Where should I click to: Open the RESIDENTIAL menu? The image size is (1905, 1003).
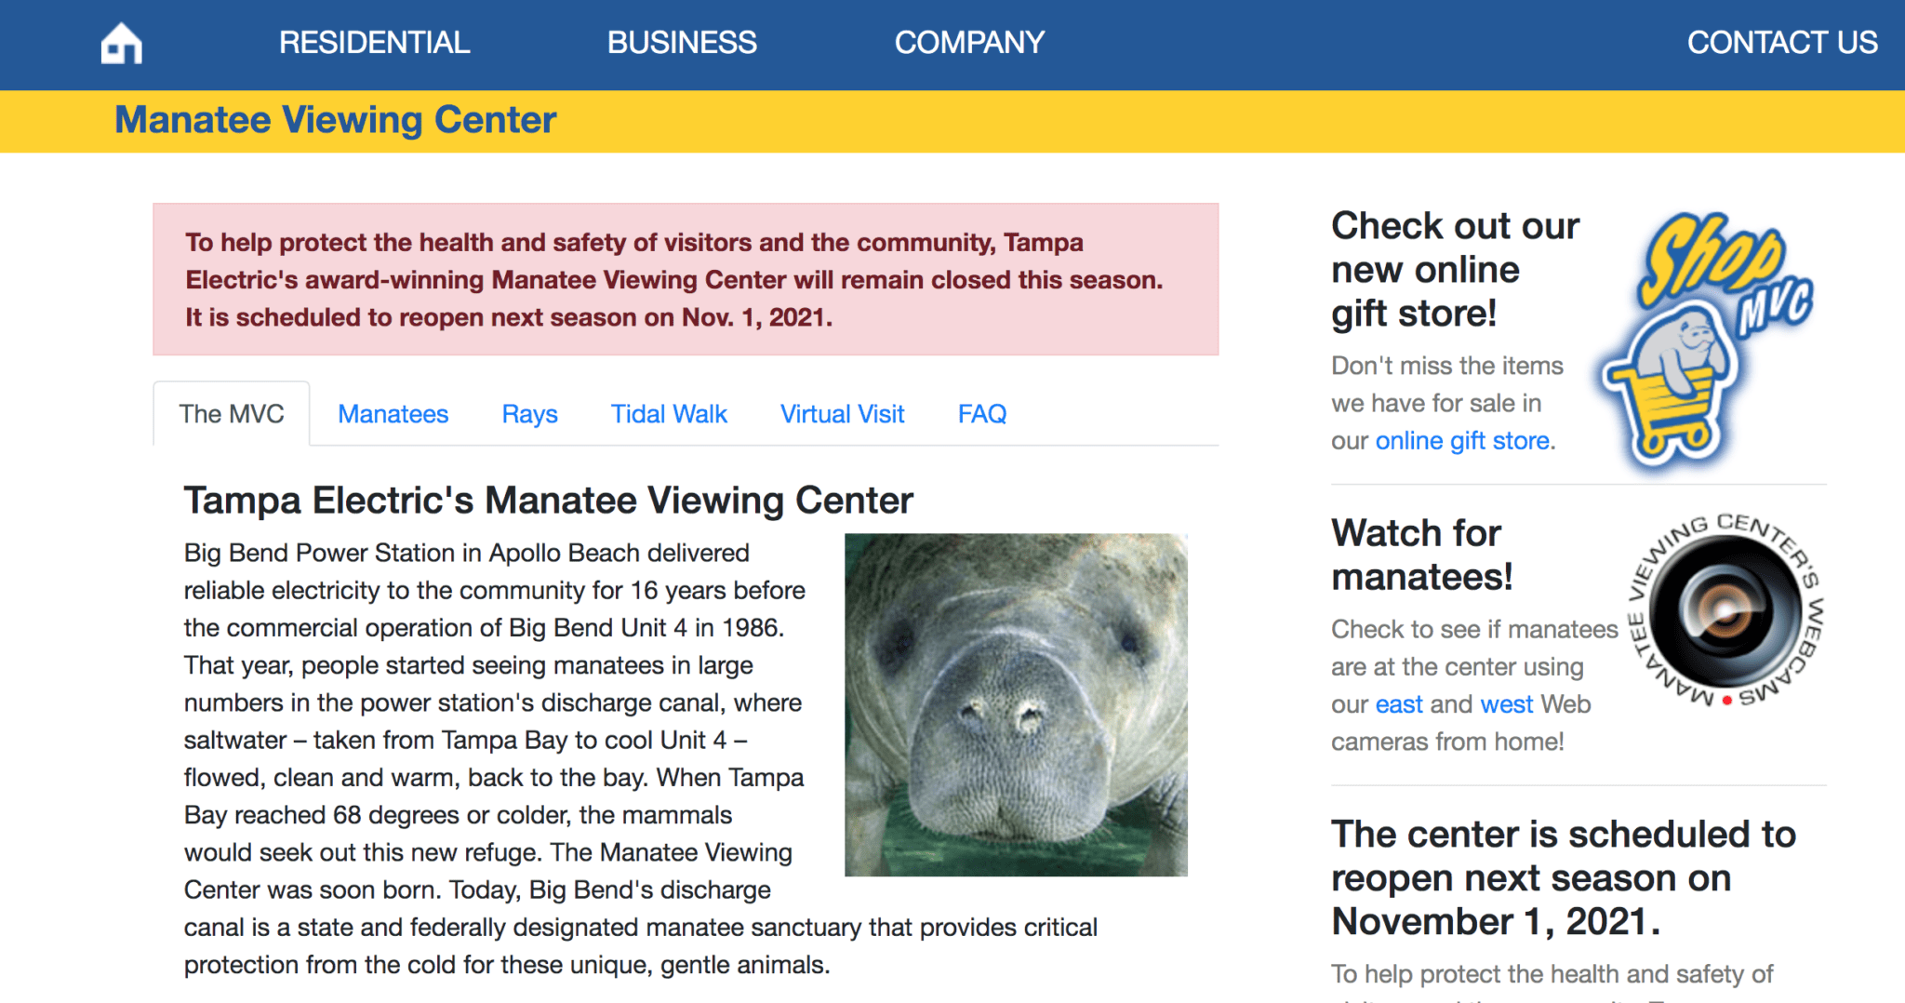[x=374, y=43]
